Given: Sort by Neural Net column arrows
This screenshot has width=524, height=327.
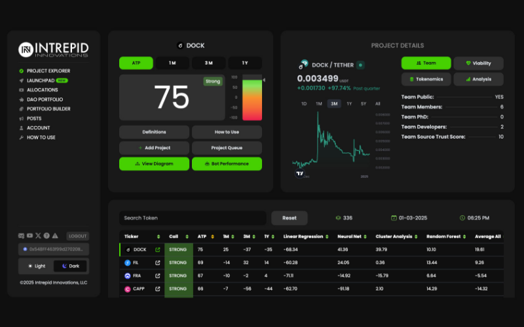Looking at the screenshot, I should [365, 237].
